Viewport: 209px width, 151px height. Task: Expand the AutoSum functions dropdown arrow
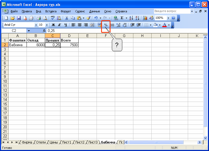pyautogui.click(x=126, y=18)
